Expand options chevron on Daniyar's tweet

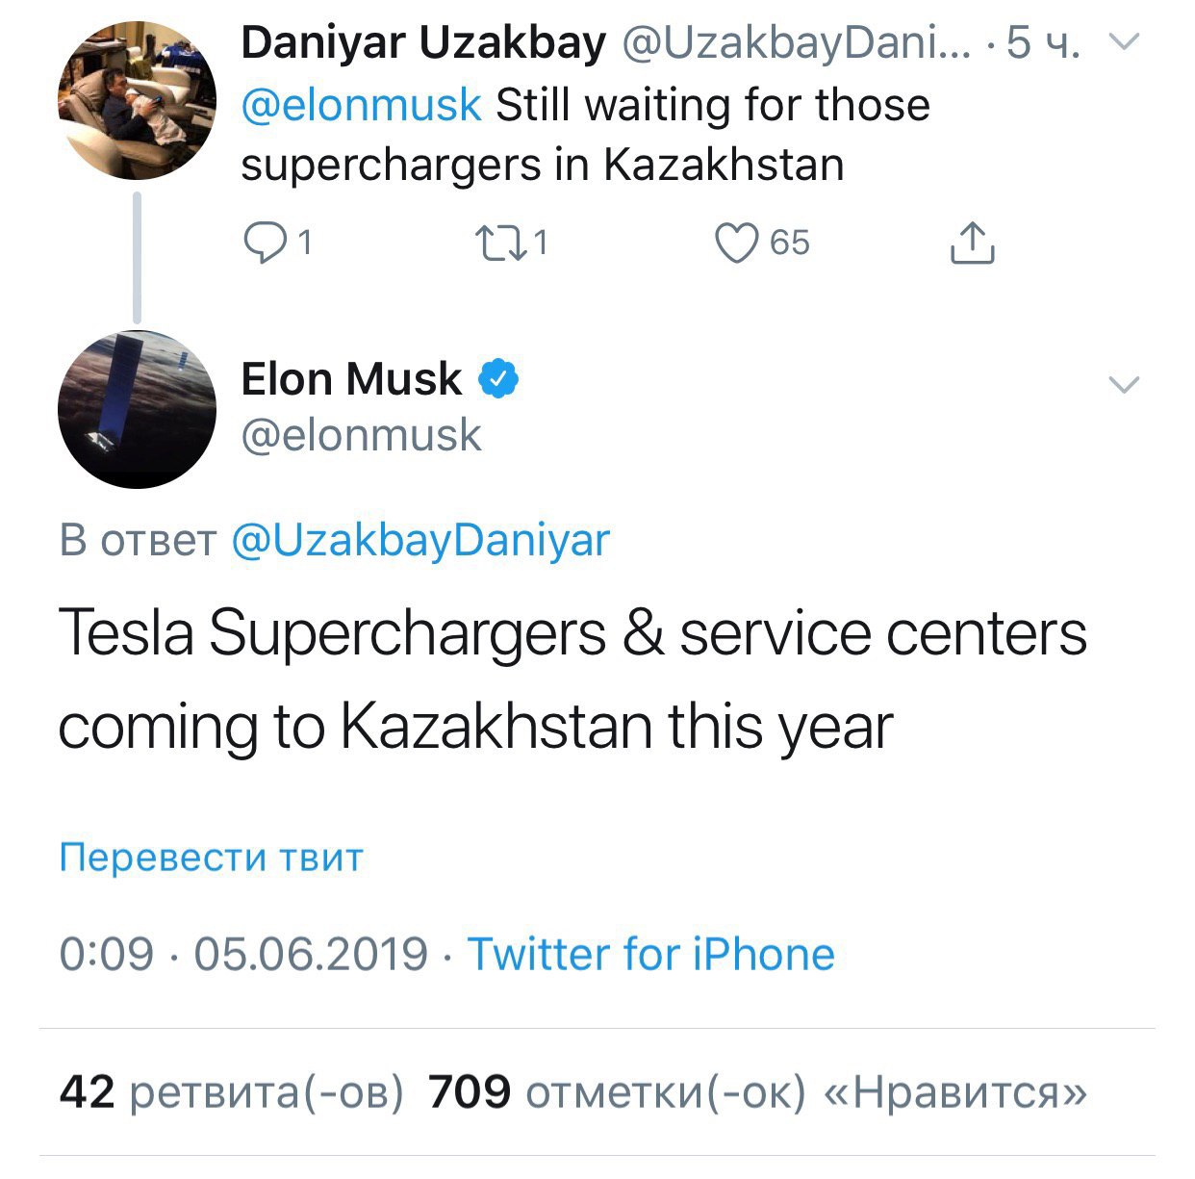point(1124,42)
